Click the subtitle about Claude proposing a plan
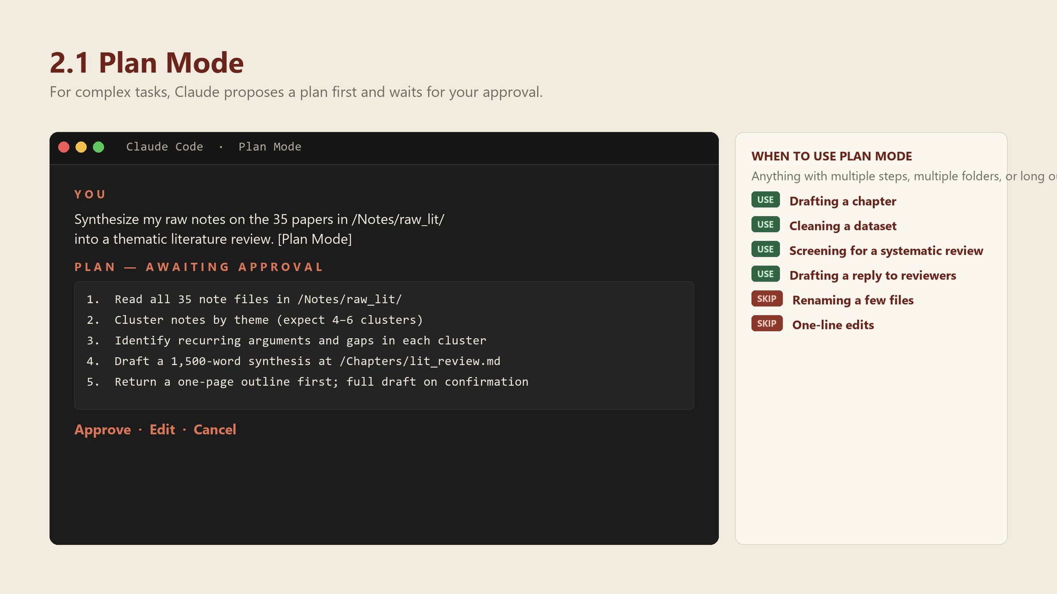Screen dimensions: 1057x594 pos(296,92)
